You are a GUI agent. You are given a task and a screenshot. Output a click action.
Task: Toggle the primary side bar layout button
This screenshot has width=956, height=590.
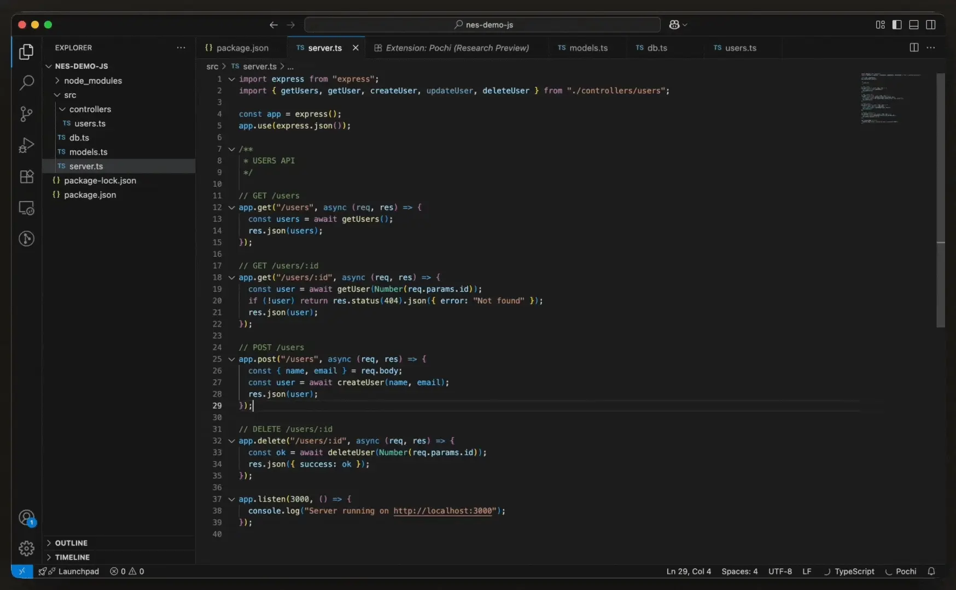897,25
